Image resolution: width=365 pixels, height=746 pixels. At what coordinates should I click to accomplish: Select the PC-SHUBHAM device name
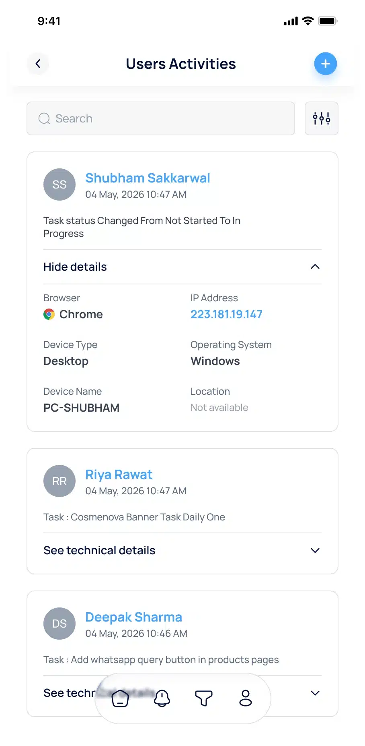pyautogui.click(x=82, y=408)
